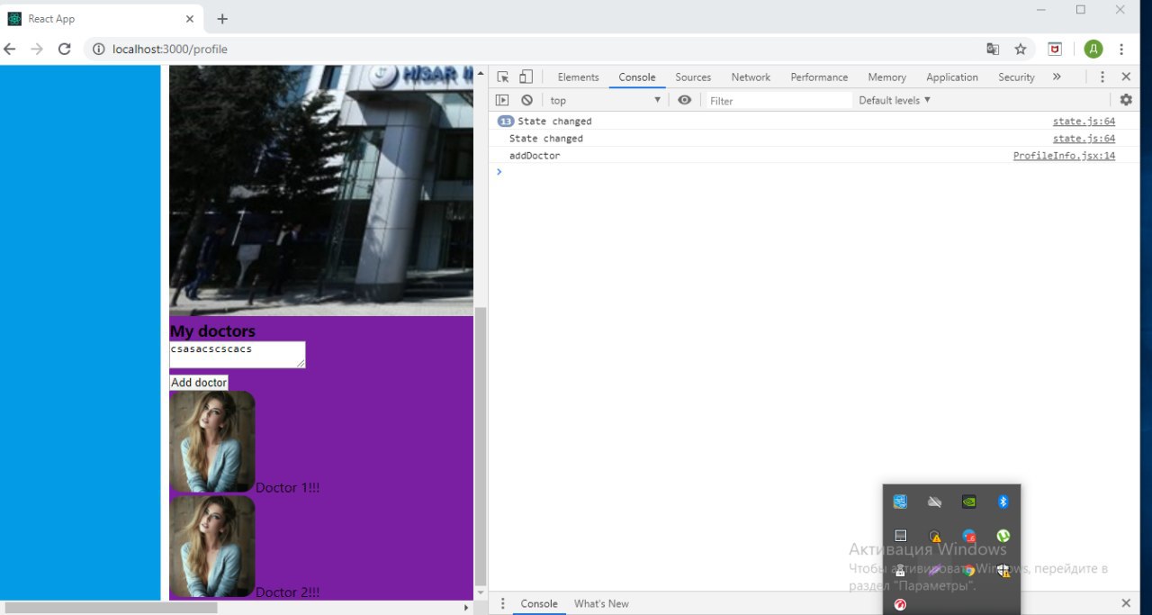Open the JavaScript context 'top' dropdown
Screen dimensions: 1152x615
tap(605, 101)
